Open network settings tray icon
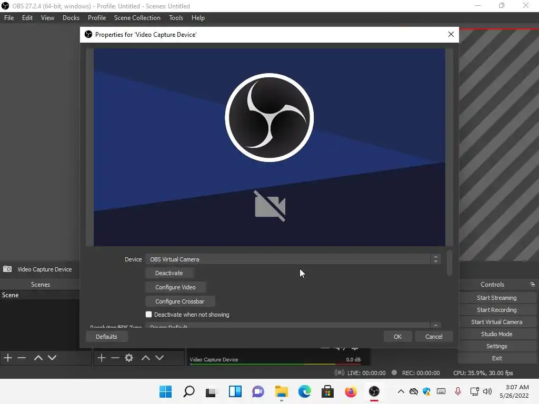 (x=475, y=391)
